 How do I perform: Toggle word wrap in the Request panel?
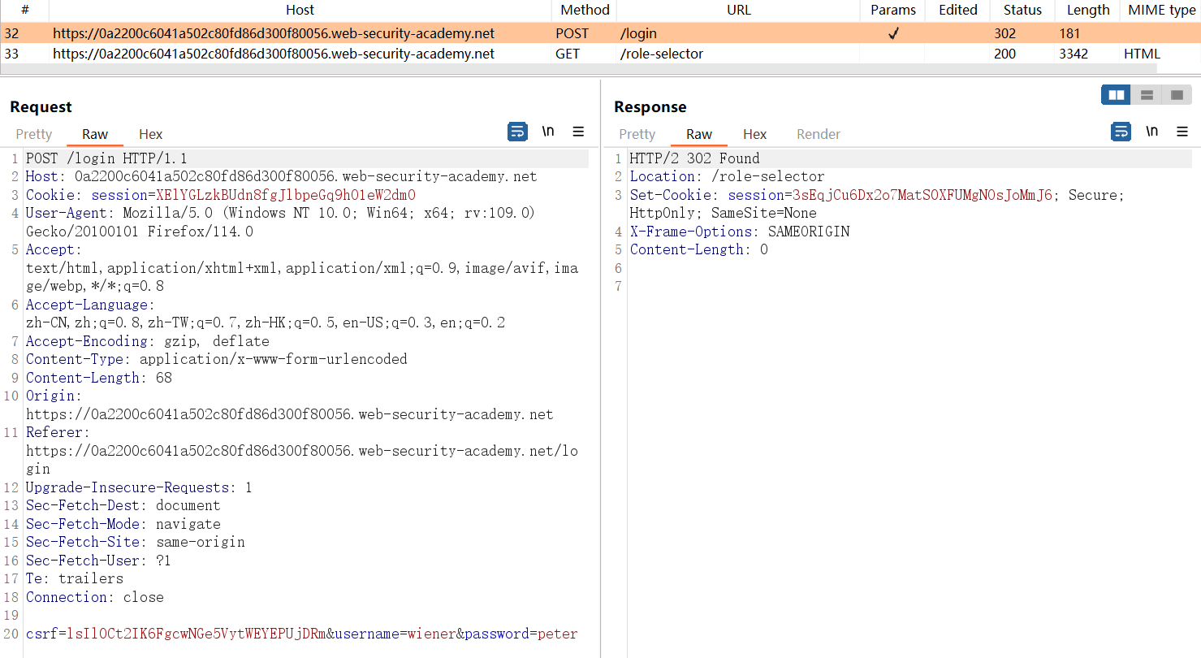[517, 132]
